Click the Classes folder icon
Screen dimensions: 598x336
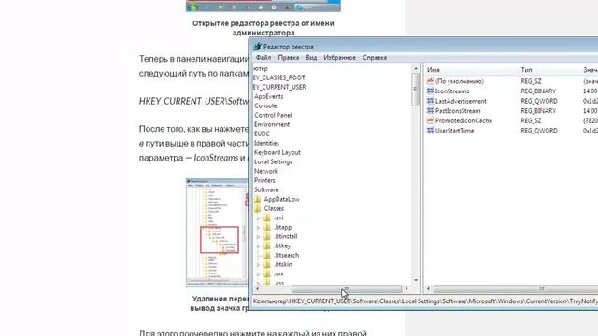258,208
